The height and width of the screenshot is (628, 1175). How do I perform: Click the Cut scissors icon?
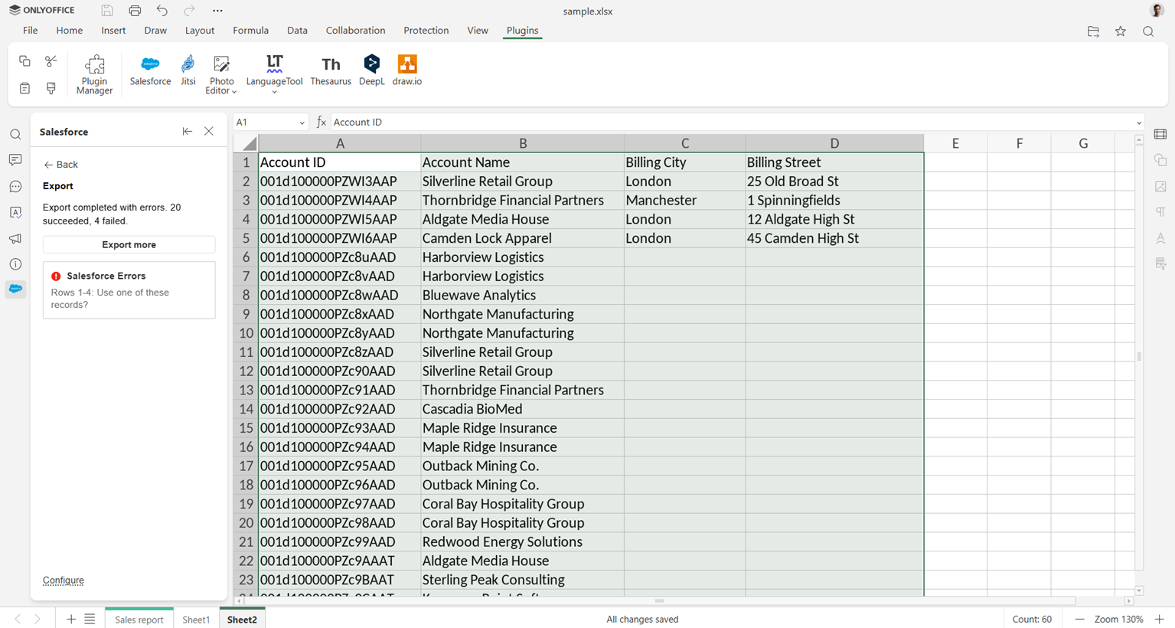[x=51, y=61]
